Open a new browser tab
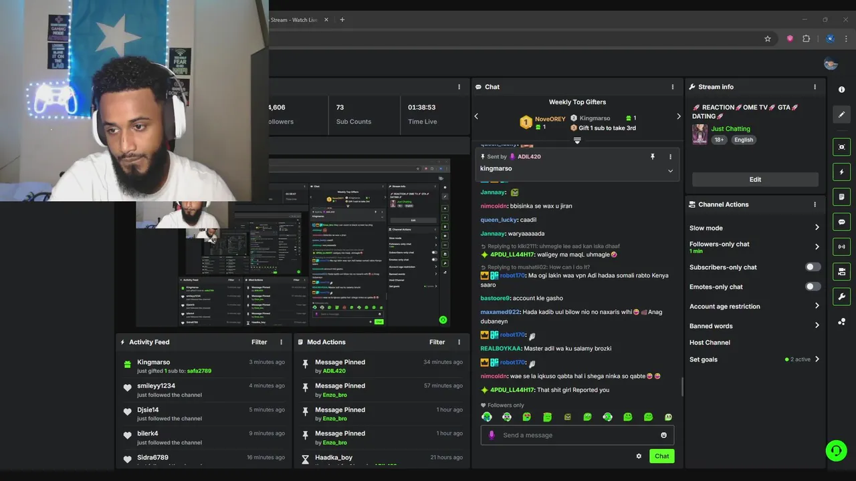856x481 pixels. tap(342, 19)
